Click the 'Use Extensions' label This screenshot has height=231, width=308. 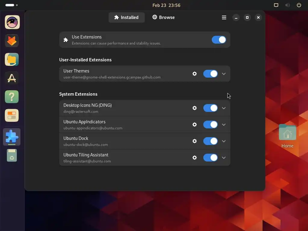[87, 37]
